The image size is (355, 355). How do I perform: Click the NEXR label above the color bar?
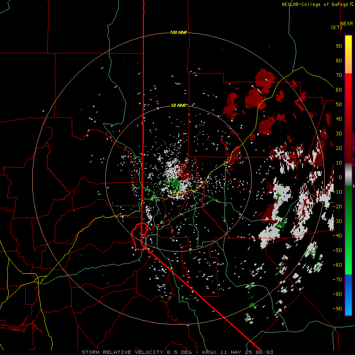pos(347,24)
